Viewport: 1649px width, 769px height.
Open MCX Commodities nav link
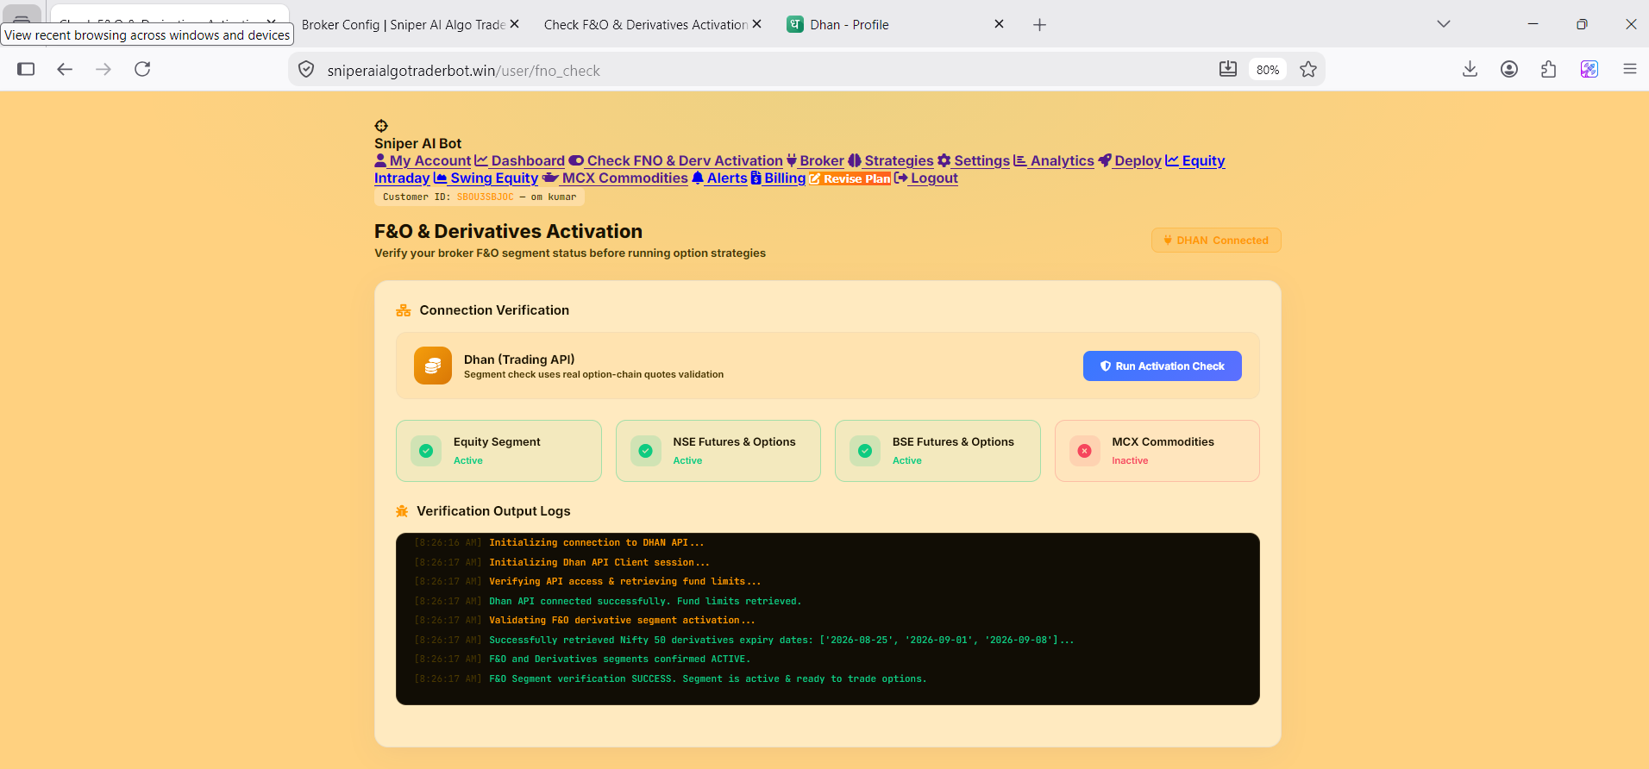[615, 178]
